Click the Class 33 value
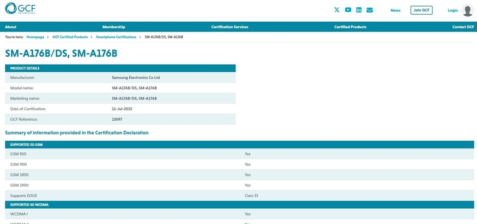This screenshot has height=224, width=477. [251, 196]
